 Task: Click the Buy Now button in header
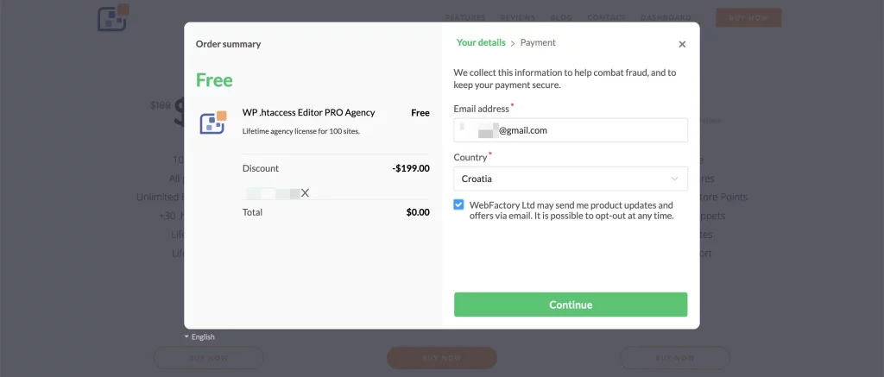748,17
